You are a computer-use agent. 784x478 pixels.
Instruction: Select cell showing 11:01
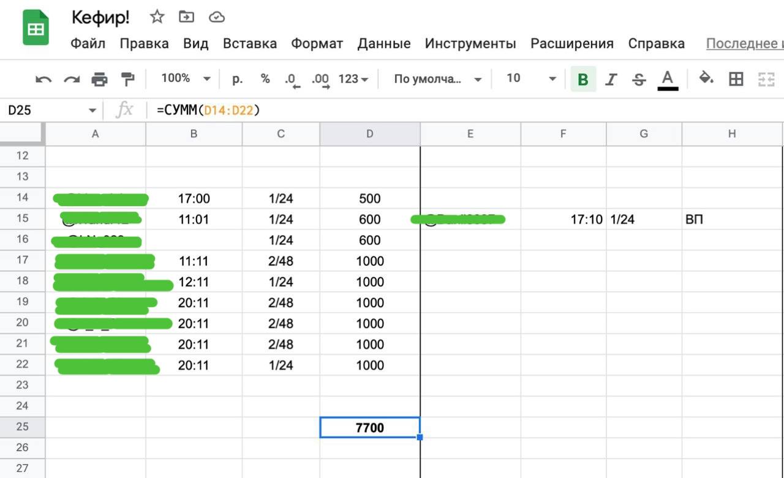[194, 219]
